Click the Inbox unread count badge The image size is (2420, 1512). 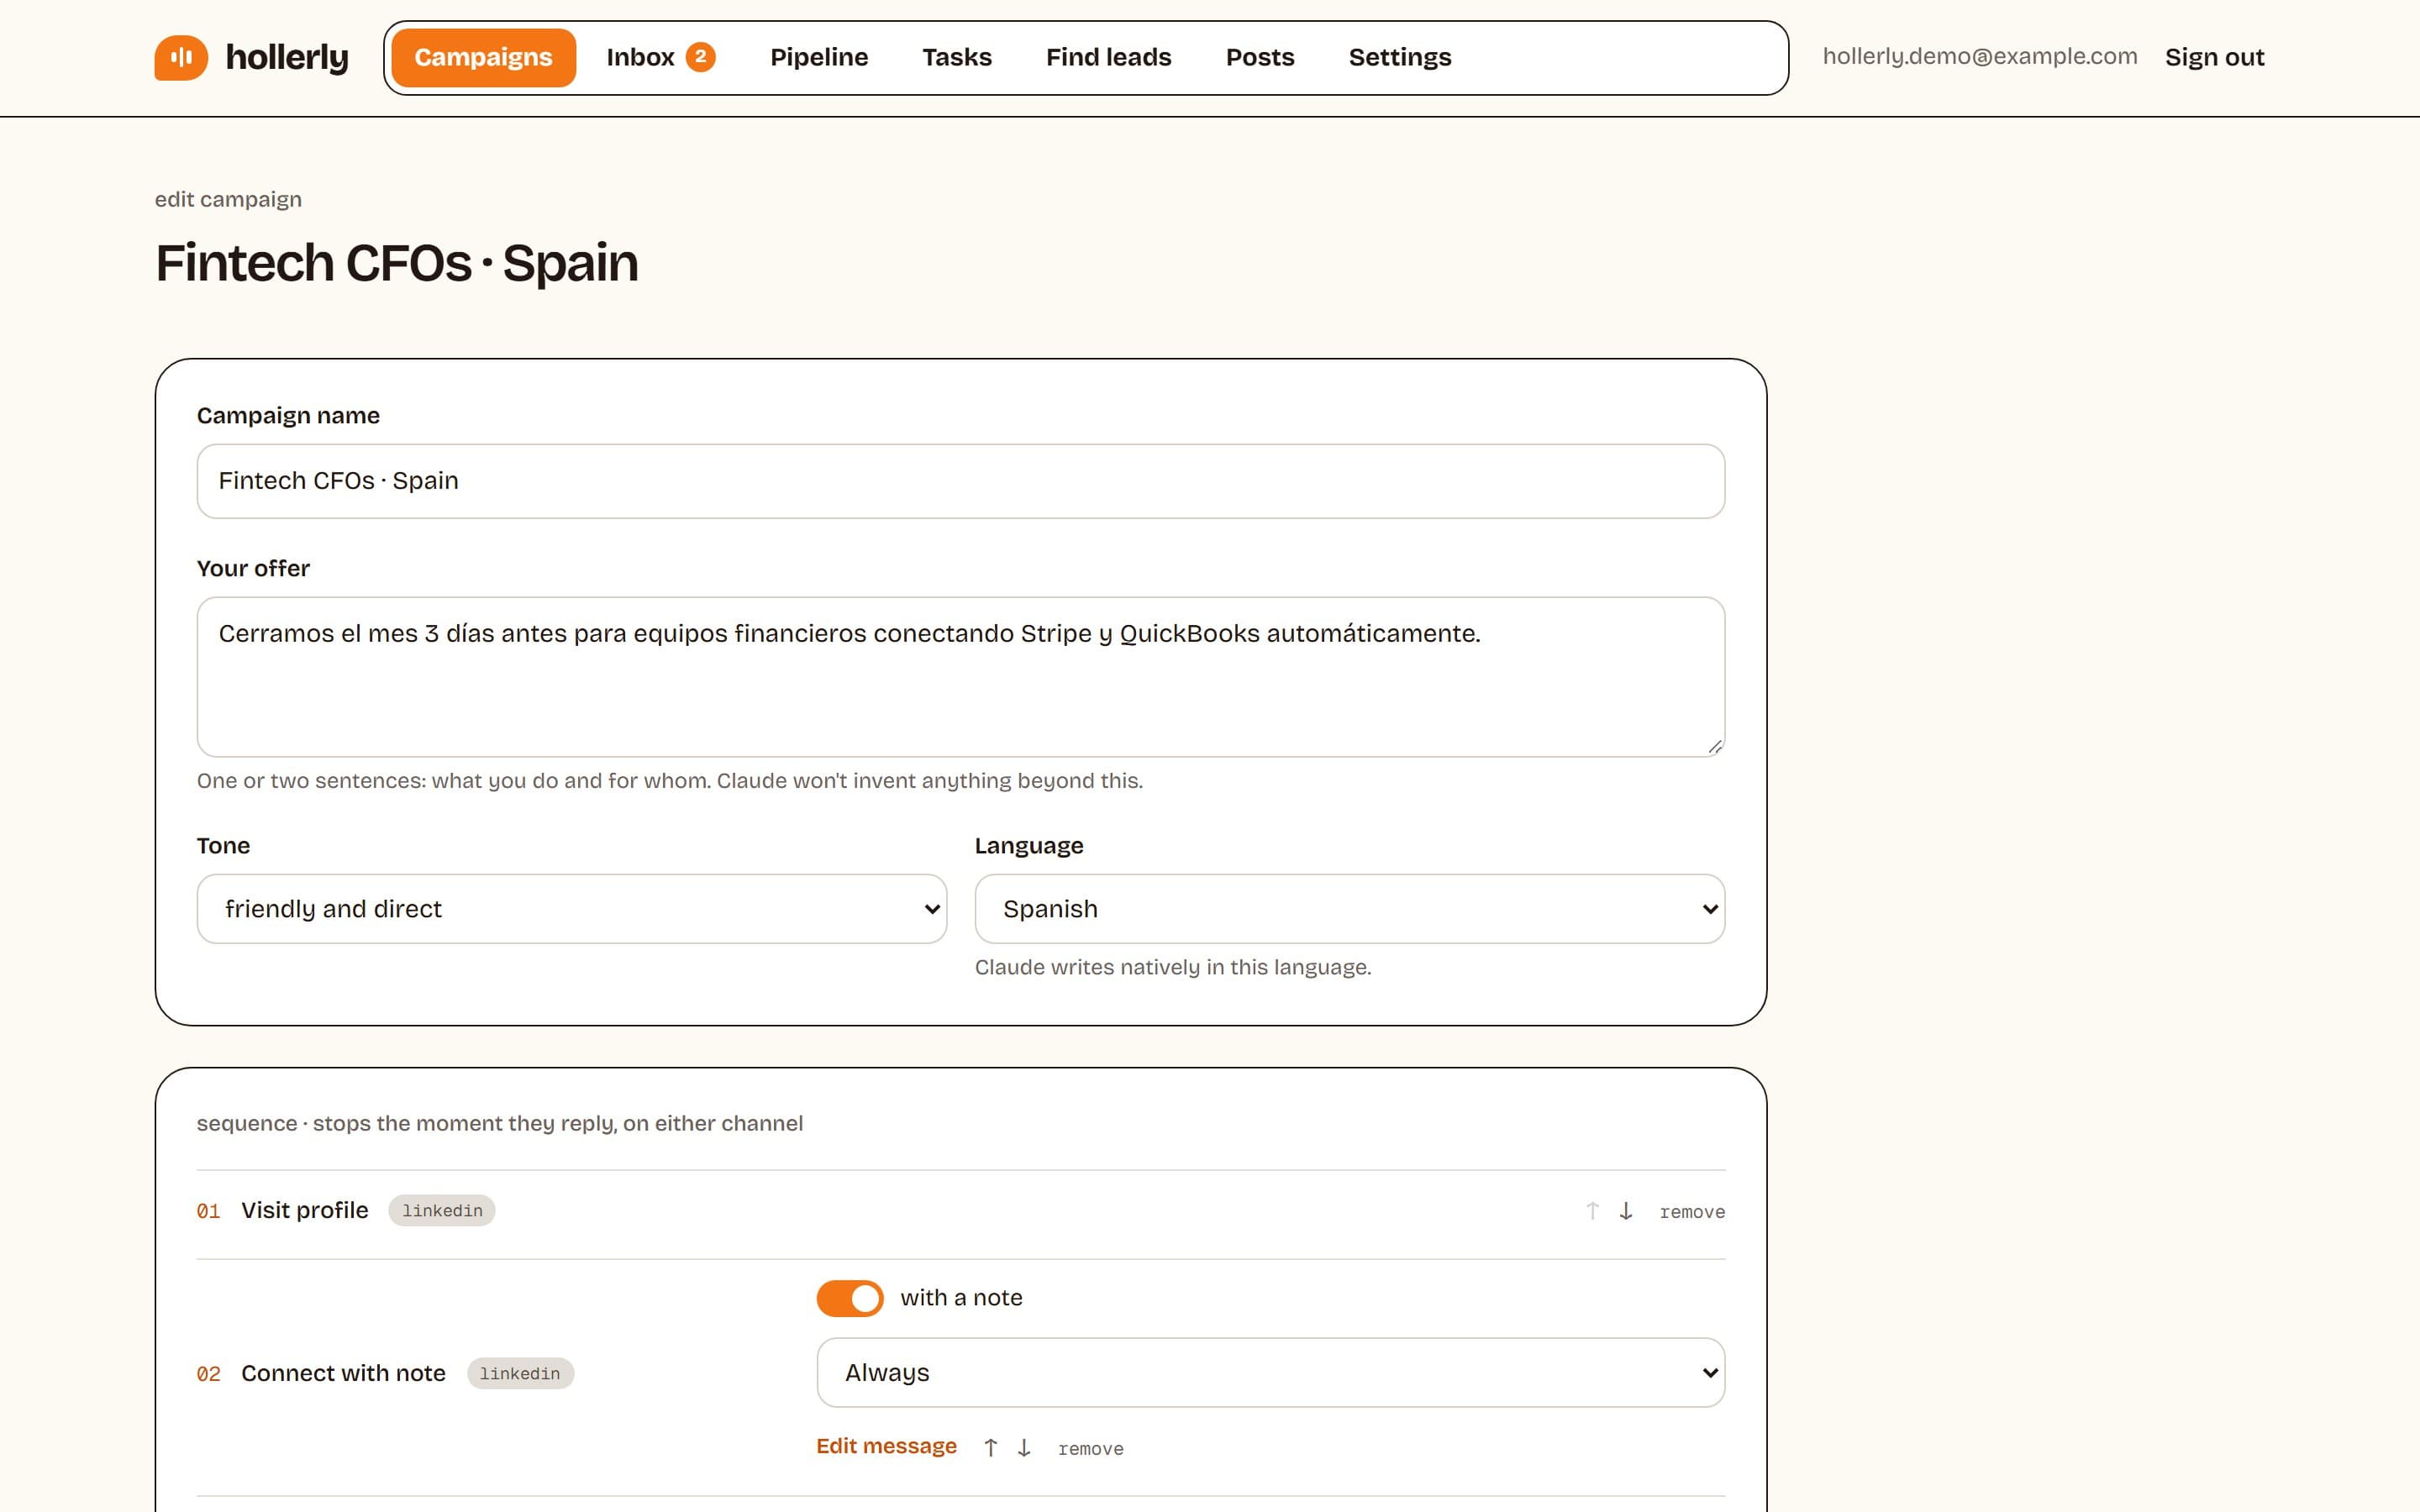(700, 56)
